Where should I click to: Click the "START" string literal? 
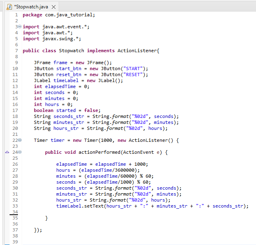click(x=133, y=69)
